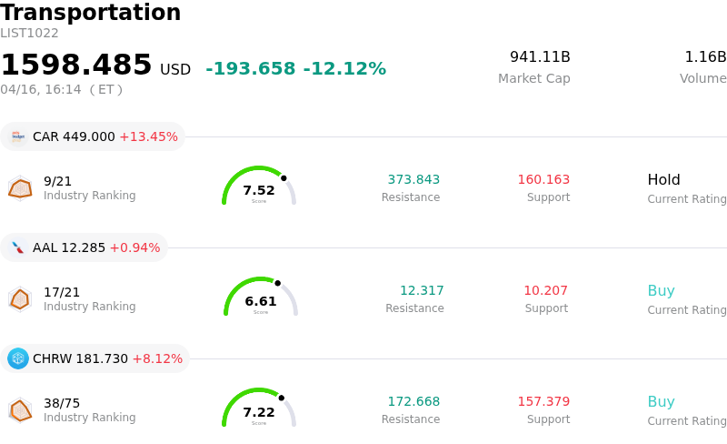Viewport: 727px width, 444px height.
Task: Select the Buy rating for AAL
Action: coord(661,291)
